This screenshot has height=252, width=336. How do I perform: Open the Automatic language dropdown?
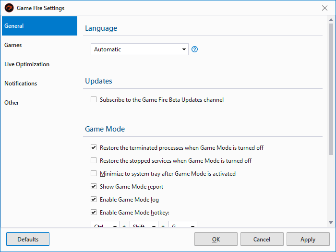click(140, 49)
